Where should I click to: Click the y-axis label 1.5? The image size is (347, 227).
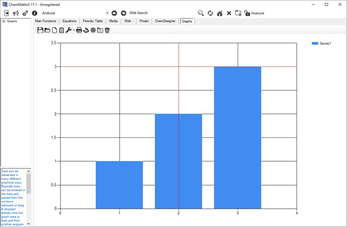[x=54, y=137]
